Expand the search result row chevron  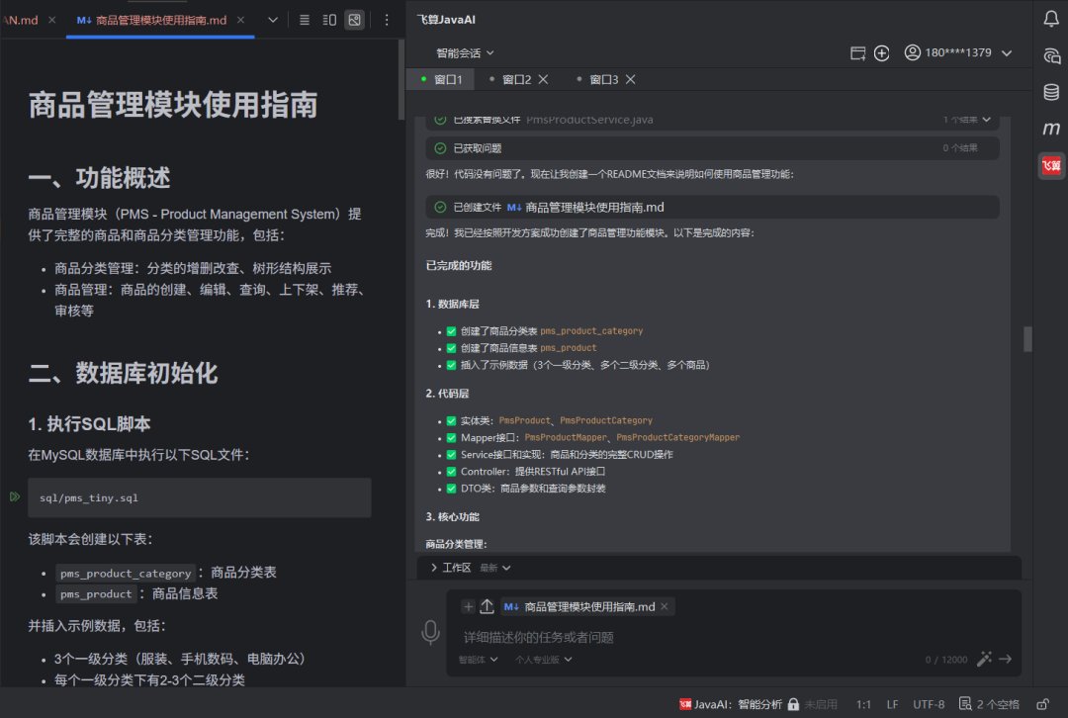(x=986, y=120)
